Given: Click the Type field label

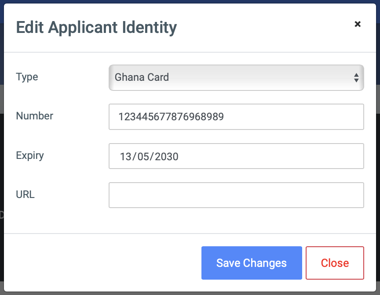Looking at the screenshot, I should coord(27,77).
